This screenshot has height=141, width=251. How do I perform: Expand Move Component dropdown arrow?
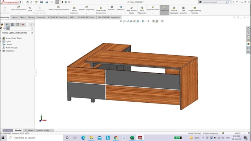pos(87,14)
